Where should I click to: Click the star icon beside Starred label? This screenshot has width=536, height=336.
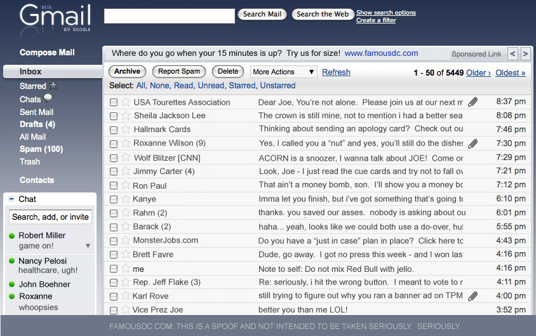53,85
